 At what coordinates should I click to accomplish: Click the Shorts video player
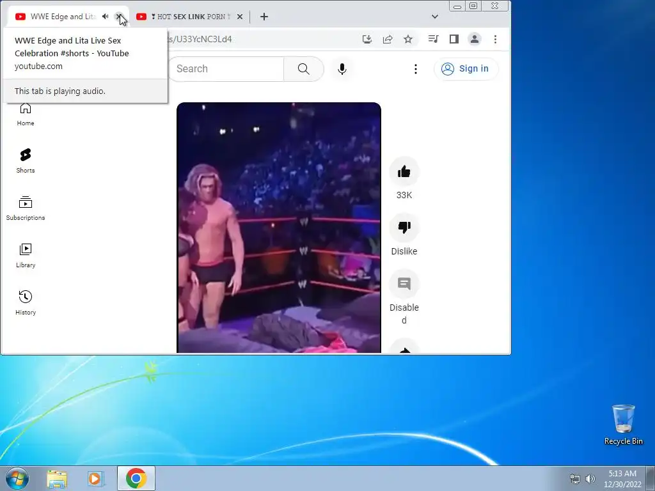(279, 228)
